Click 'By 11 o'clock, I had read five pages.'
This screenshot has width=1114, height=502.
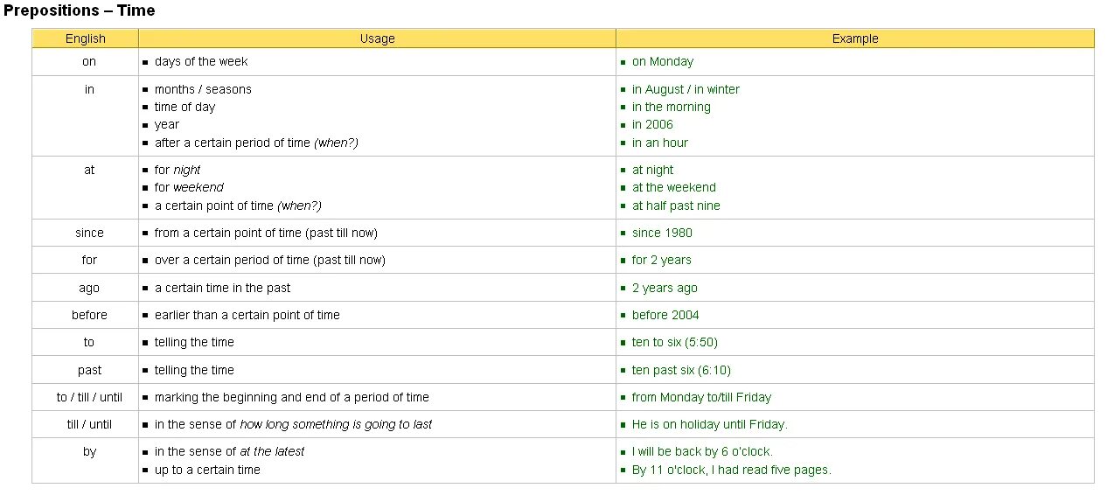pyautogui.click(x=731, y=471)
